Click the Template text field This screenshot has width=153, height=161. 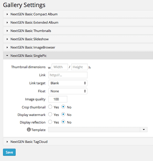[94, 129]
